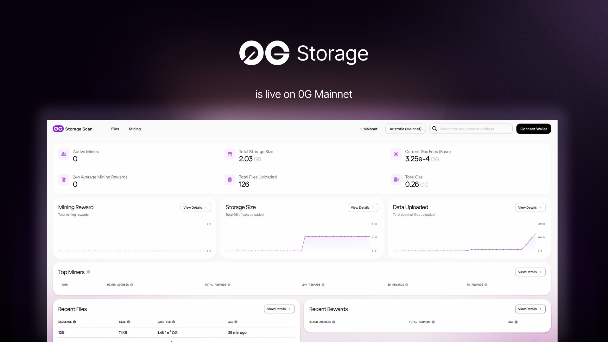Screen dimensions: 608x342
Task: Click the magnifier icon in the search bar
Action: point(434,129)
